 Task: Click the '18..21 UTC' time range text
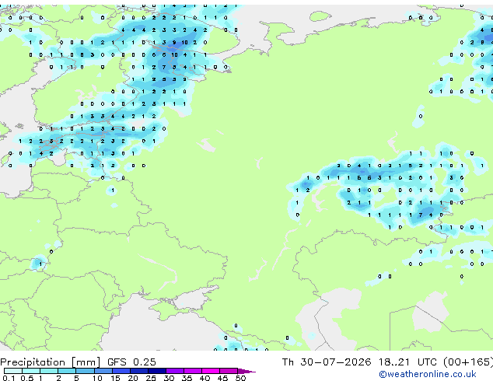(x=407, y=362)
